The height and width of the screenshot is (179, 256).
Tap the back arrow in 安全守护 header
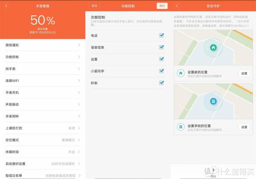[x=177, y=6]
